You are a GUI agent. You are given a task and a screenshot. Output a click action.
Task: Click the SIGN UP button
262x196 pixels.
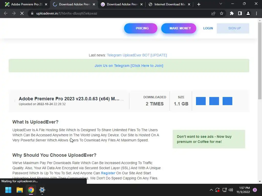[x=233, y=28]
